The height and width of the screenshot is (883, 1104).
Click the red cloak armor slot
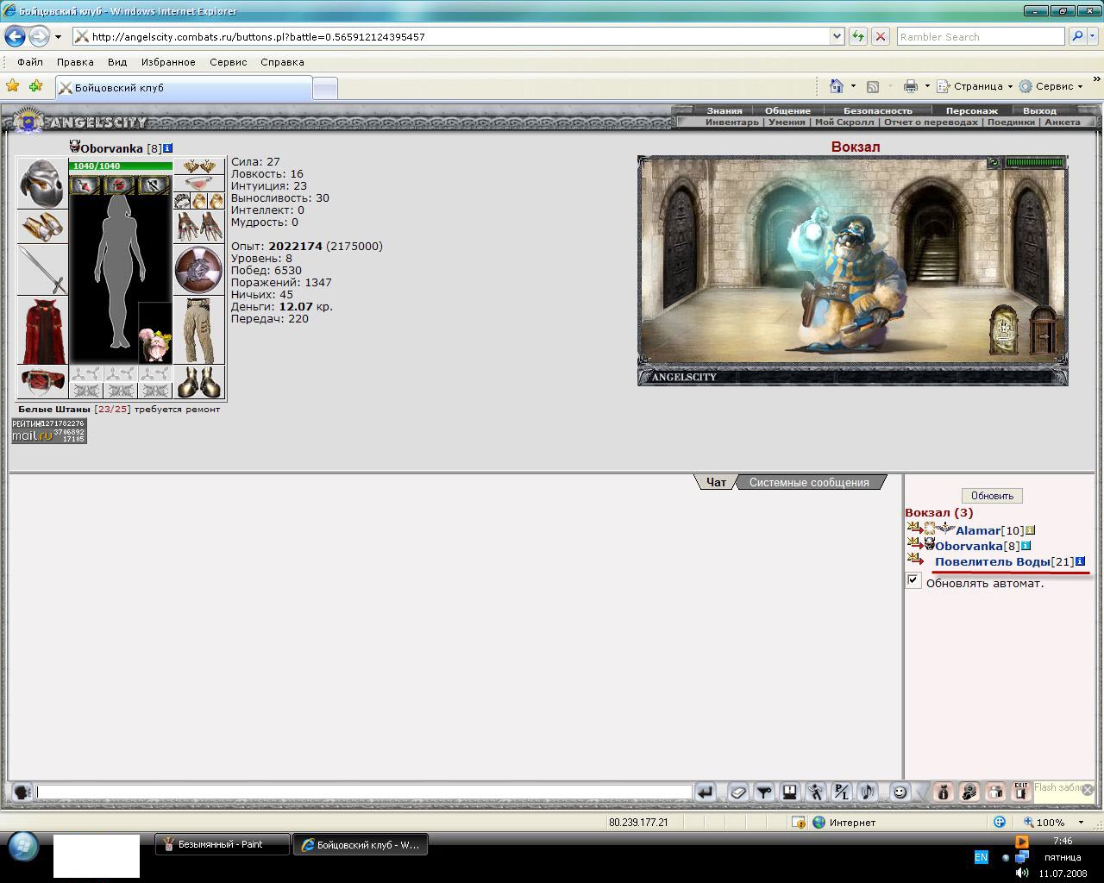[x=42, y=330]
